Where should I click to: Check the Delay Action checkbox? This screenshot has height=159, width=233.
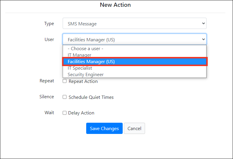point(65,113)
